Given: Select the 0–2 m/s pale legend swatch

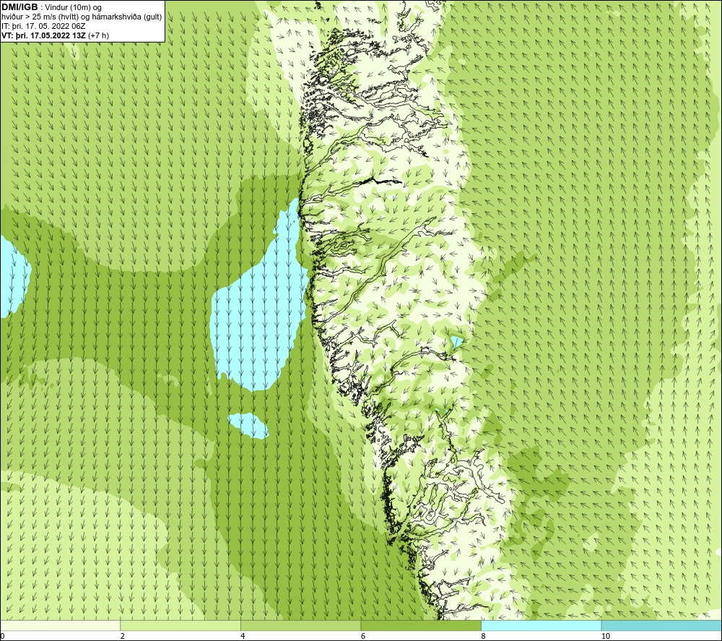Looking at the screenshot, I should tap(61, 625).
